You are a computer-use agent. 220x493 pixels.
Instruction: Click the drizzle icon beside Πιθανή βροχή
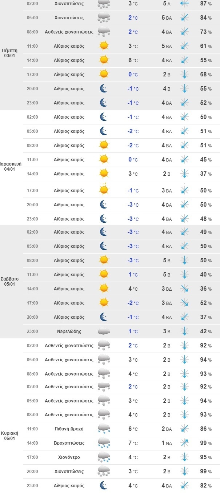[104, 429]
